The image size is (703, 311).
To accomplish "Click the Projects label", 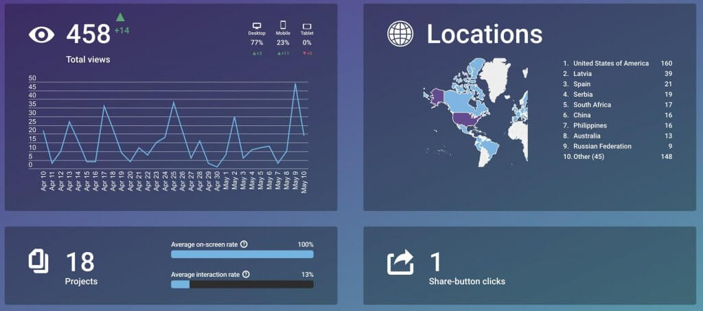I will point(81,282).
